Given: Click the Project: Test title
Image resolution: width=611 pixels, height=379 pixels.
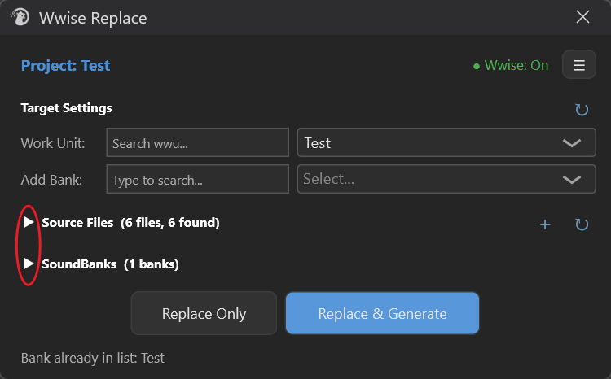Looking at the screenshot, I should tap(65, 65).
